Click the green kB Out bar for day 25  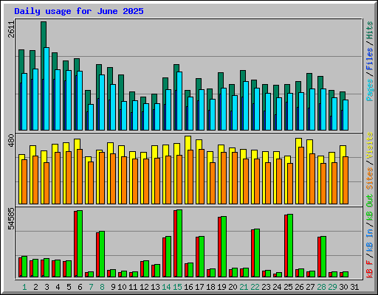290,246
